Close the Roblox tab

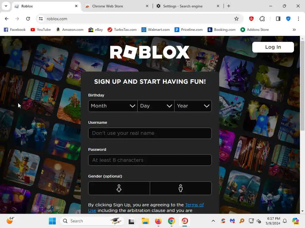coord(76,6)
